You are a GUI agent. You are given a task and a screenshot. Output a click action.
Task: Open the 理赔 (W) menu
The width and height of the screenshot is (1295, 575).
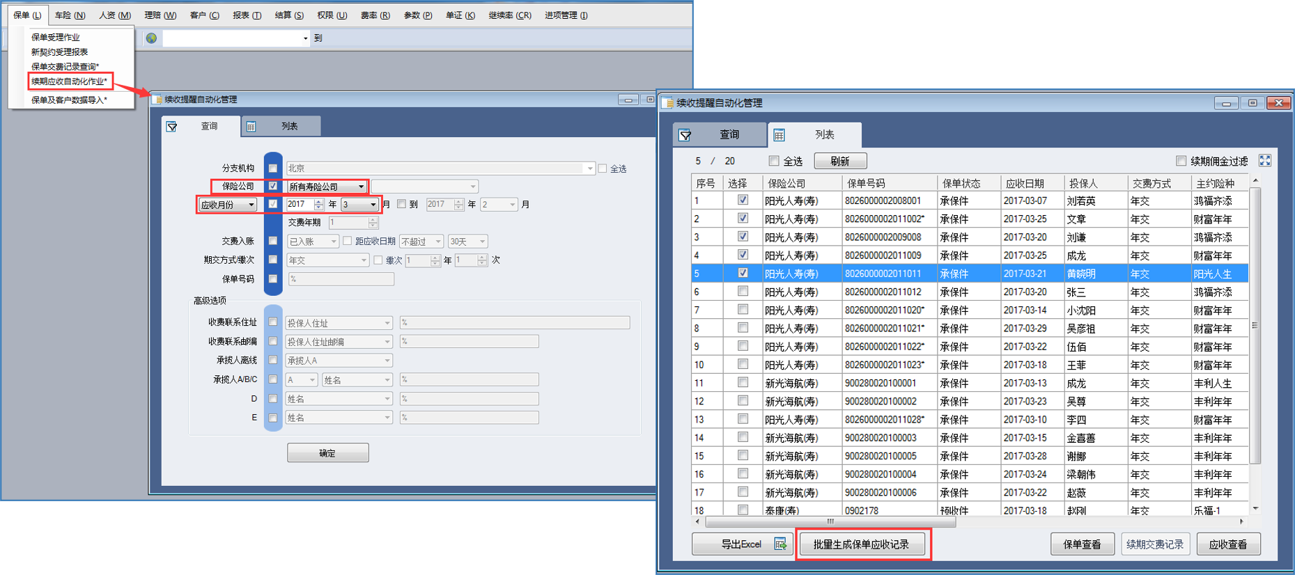tap(160, 15)
